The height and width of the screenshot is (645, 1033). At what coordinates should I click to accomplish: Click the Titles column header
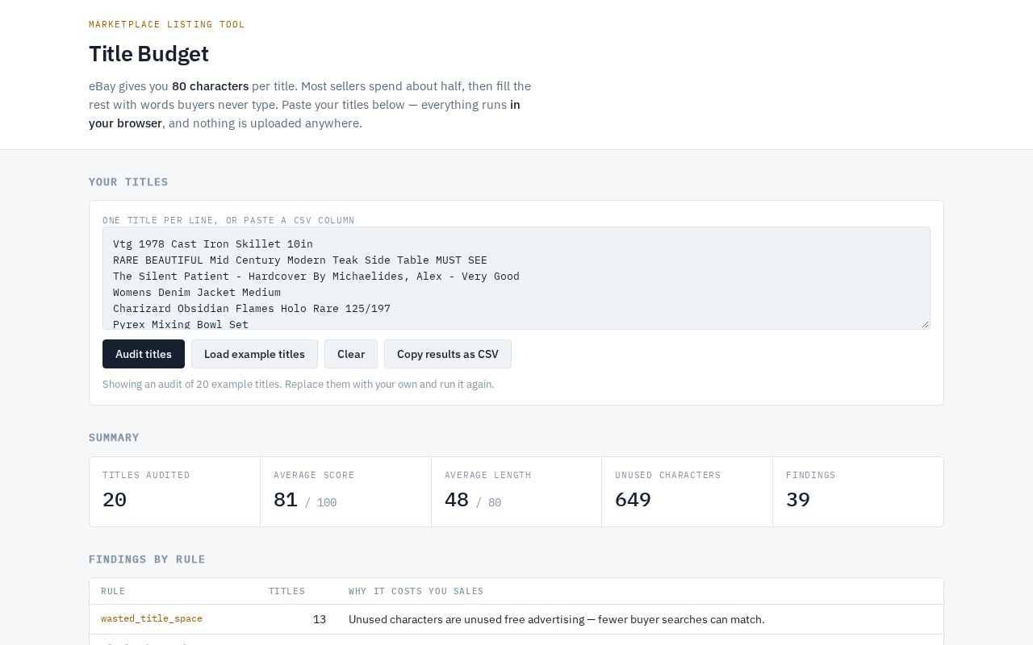[286, 591]
